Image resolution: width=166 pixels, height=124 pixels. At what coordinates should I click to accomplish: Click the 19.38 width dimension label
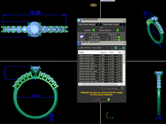coord(35,13)
